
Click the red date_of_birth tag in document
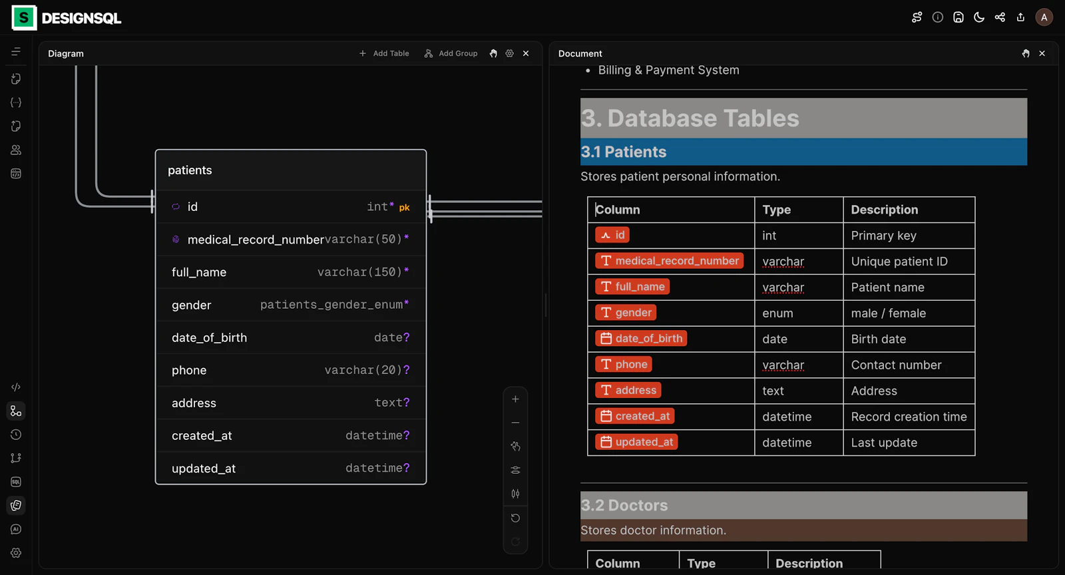click(x=641, y=338)
